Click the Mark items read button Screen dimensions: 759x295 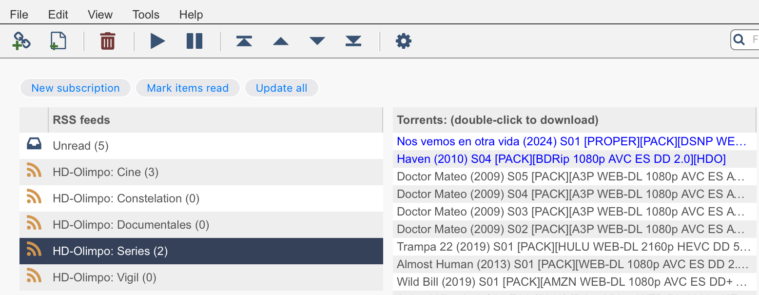click(188, 88)
